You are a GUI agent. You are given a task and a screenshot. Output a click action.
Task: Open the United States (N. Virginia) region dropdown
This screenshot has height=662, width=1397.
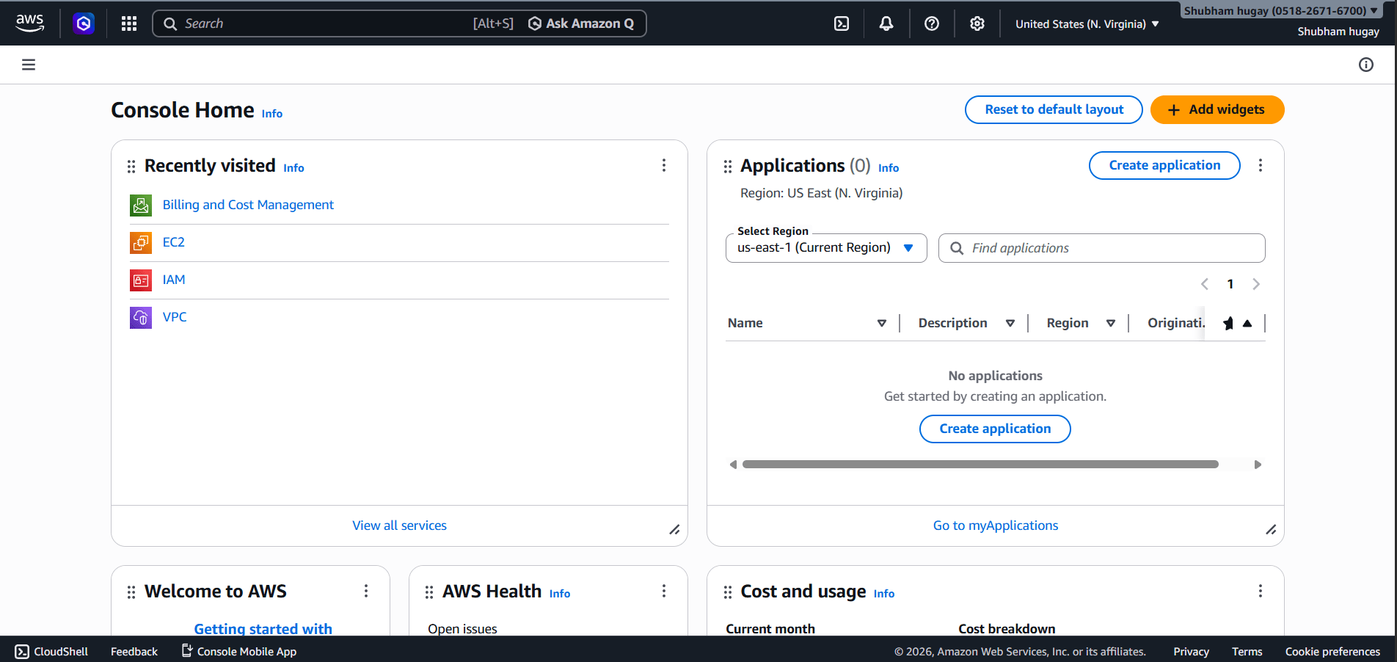pyautogui.click(x=1087, y=24)
